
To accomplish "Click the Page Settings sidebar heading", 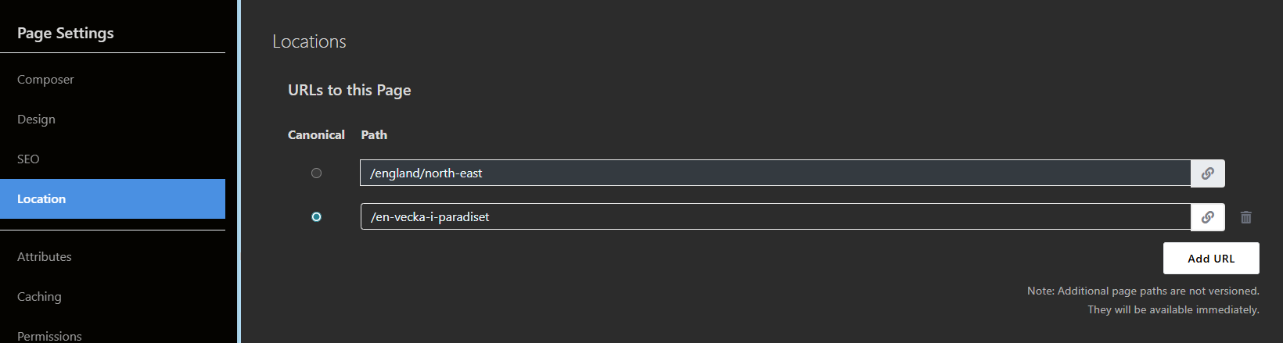I will click(66, 34).
